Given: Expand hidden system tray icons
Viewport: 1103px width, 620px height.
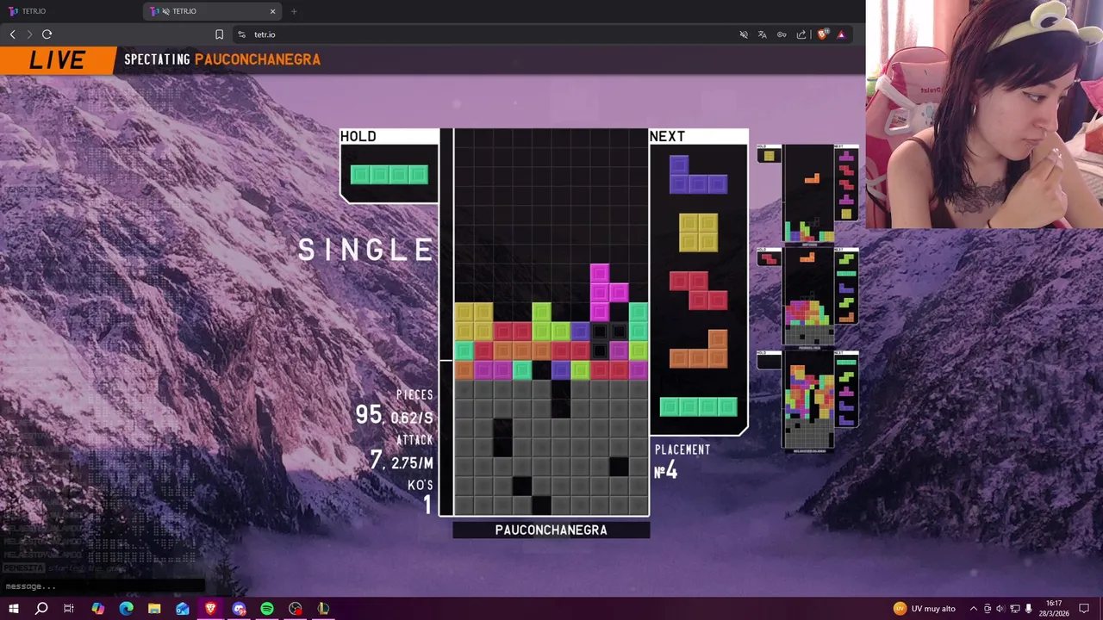Looking at the screenshot, I should (x=974, y=609).
